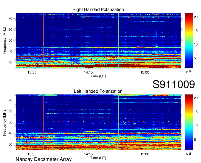Viewport: 201px width, 163px height.
Task: Click the '40' frequency tick on bottom plot
Action: click(x=11, y=133)
